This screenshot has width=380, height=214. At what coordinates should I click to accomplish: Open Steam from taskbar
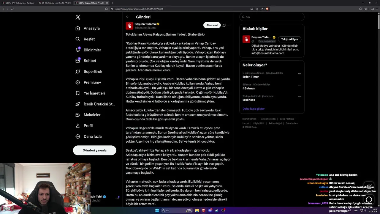click(216, 210)
